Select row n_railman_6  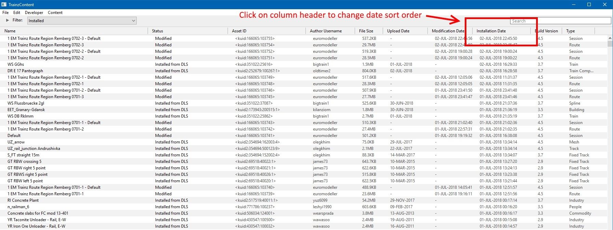[x=304, y=207]
